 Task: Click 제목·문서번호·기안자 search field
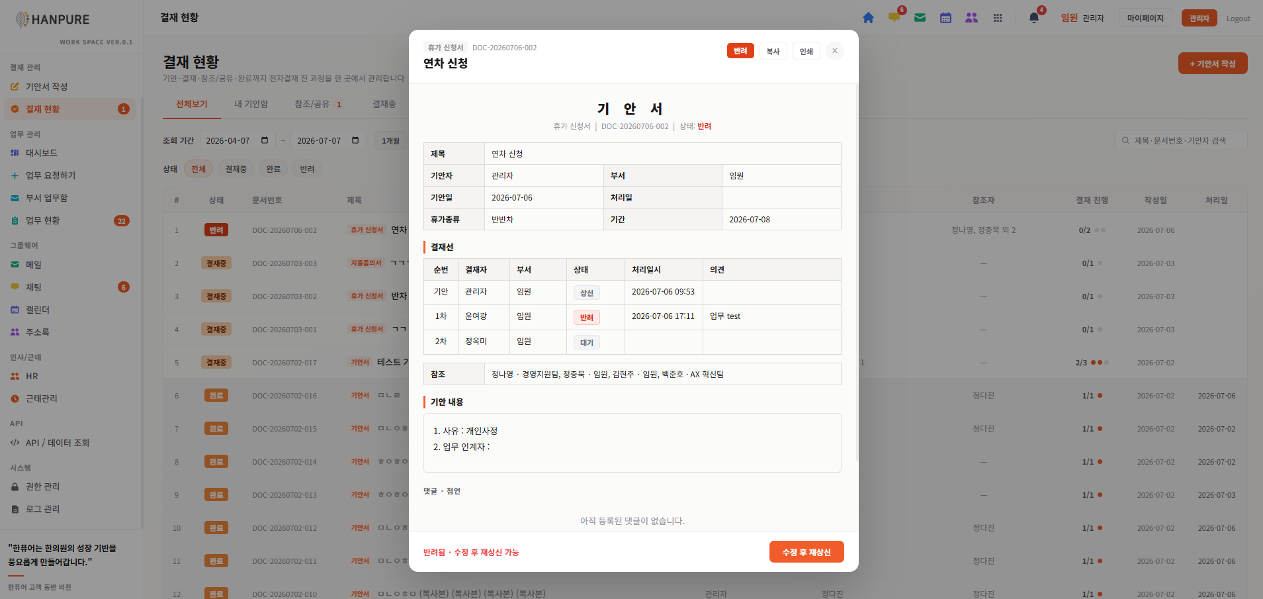(1181, 140)
